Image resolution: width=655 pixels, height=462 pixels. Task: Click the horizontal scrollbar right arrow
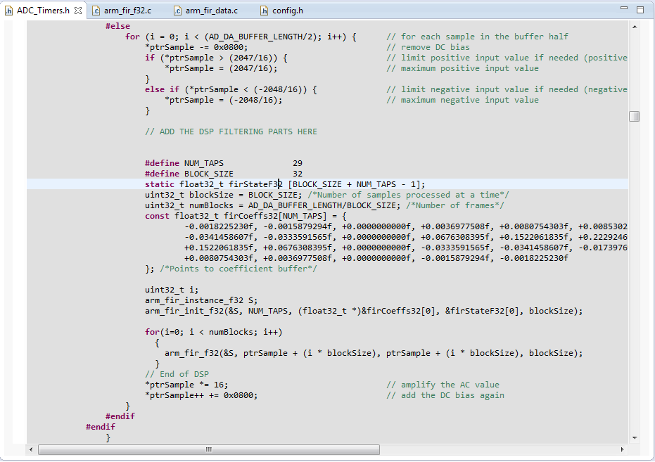[x=623, y=449]
